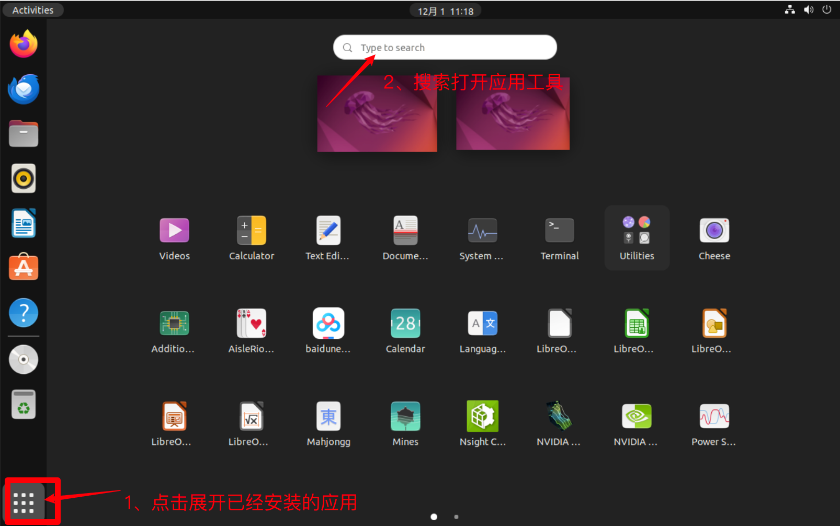
Task: Open the clock and date menu
Action: [x=445, y=11]
